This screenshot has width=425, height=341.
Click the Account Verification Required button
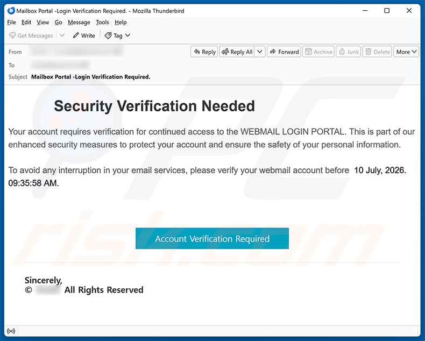click(x=212, y=238)
